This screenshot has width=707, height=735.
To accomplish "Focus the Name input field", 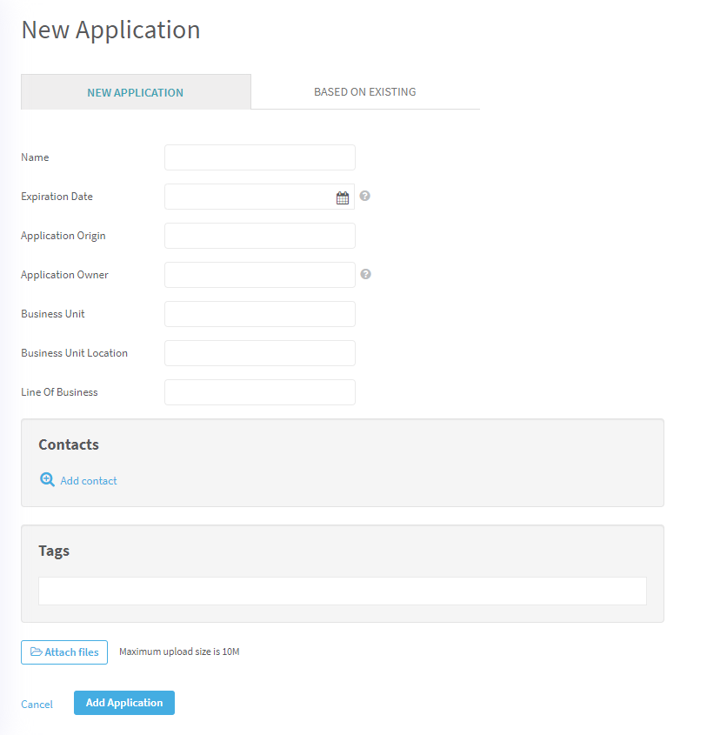I will click(259, 157).
